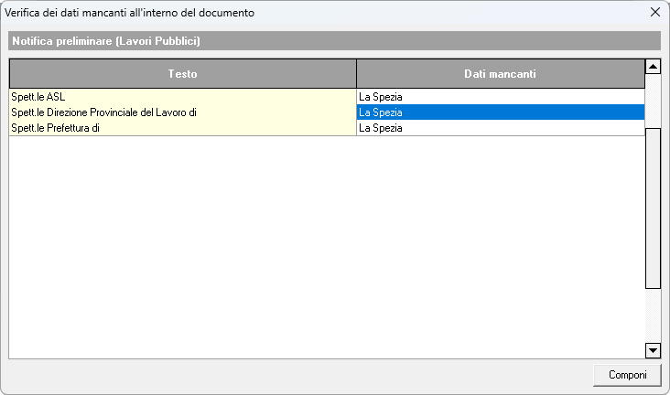Image resolution: width=670 pixels, height=395 pixels.
Task: Click the scrollbar down arrow
Action: coord(653,350)
